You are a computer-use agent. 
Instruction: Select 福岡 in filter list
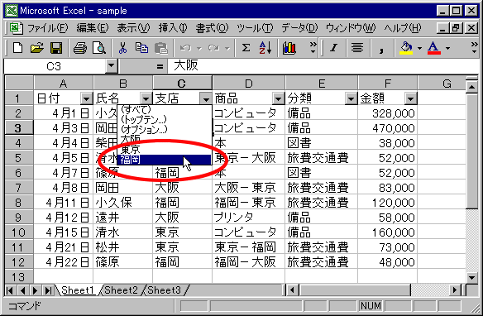coord(165,160)
